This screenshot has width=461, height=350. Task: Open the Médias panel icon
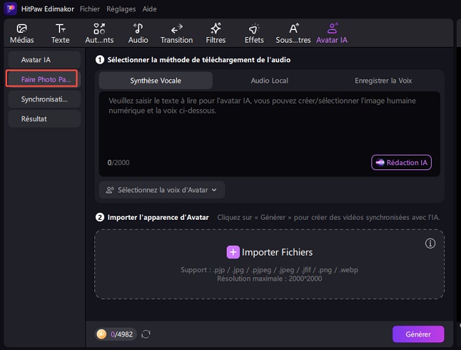(x=22, y=29)
